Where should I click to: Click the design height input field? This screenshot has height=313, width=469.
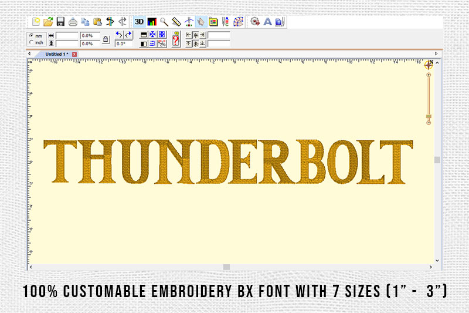(67, 43)
